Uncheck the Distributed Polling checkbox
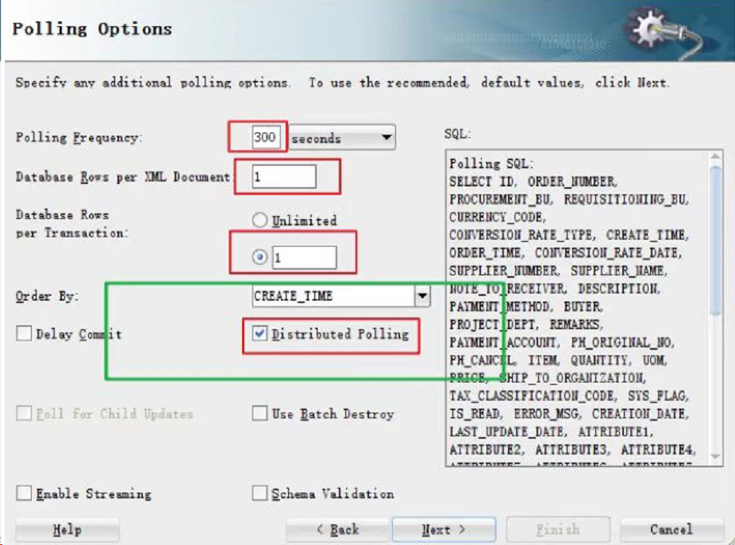Image resolution: width=735 pixels, height=545 pixels. pyautogui.click(x=260, y=333)
